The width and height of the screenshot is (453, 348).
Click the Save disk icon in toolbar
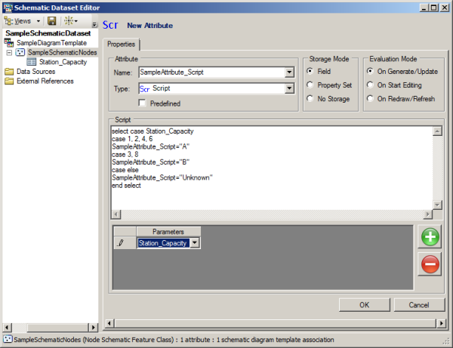(52, 21)
